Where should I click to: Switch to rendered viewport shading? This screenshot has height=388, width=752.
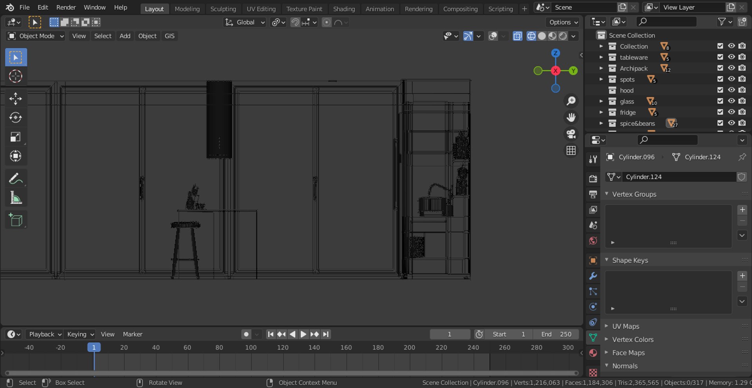pyautogui.click(x=563, y=36)
